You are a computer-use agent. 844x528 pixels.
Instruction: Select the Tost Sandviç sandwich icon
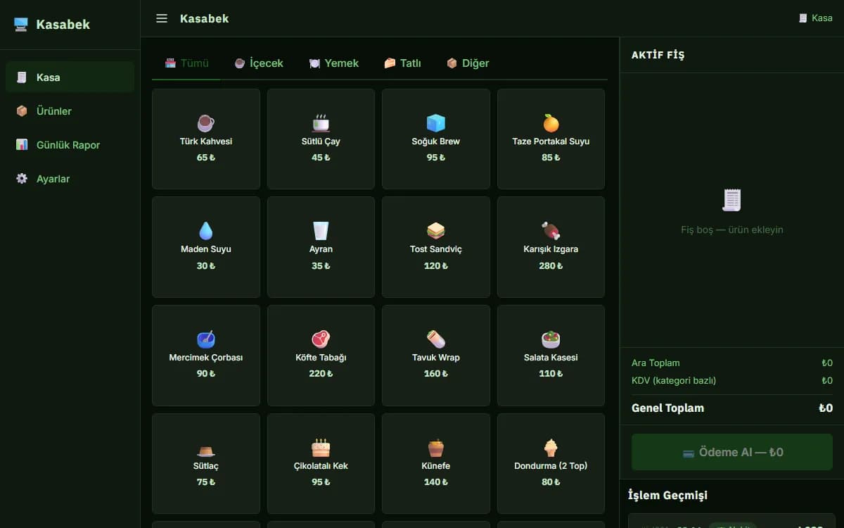pyautogui.click(x=436, y=231)
